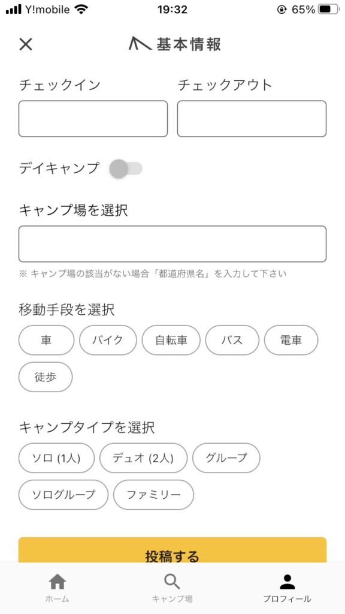Submit with the 投稿する button
Image resolution: width=345 pixels, height=614 pixels.
point(172,550)
